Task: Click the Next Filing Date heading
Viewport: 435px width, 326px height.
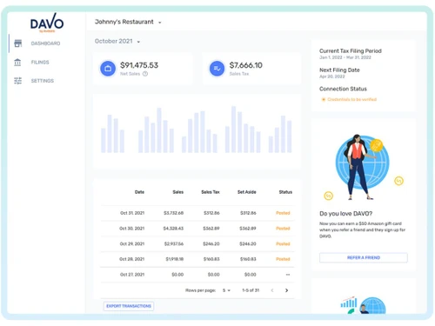Action: click(339, 70)
